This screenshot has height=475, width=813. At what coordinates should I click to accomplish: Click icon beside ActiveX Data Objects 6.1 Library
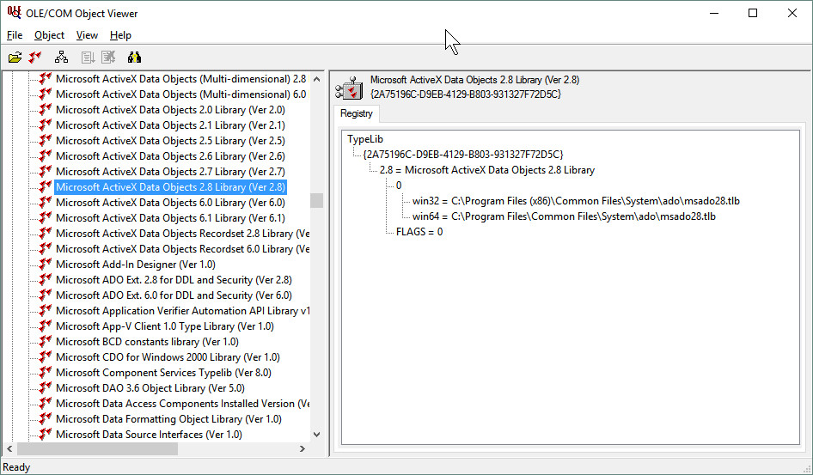[x=46, y=217]
